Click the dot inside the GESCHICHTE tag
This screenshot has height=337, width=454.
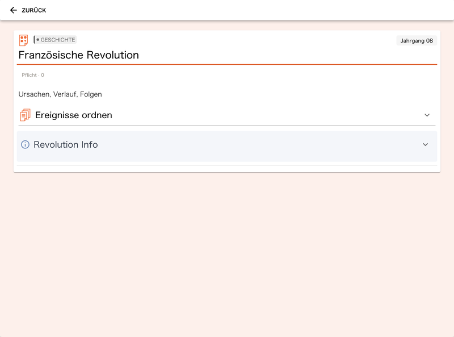point(37,40)
